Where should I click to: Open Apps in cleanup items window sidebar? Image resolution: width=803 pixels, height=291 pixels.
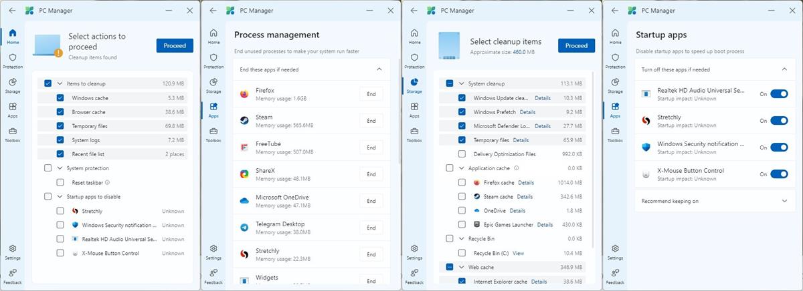point(414,110)
